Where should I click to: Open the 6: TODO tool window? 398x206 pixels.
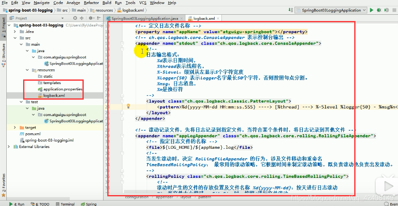pyautogui.click(x=40, y=204)
